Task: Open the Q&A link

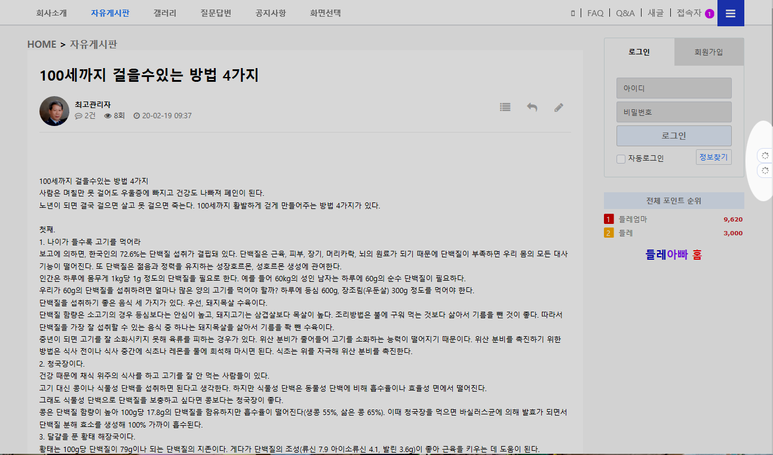Action: (625, 13)
